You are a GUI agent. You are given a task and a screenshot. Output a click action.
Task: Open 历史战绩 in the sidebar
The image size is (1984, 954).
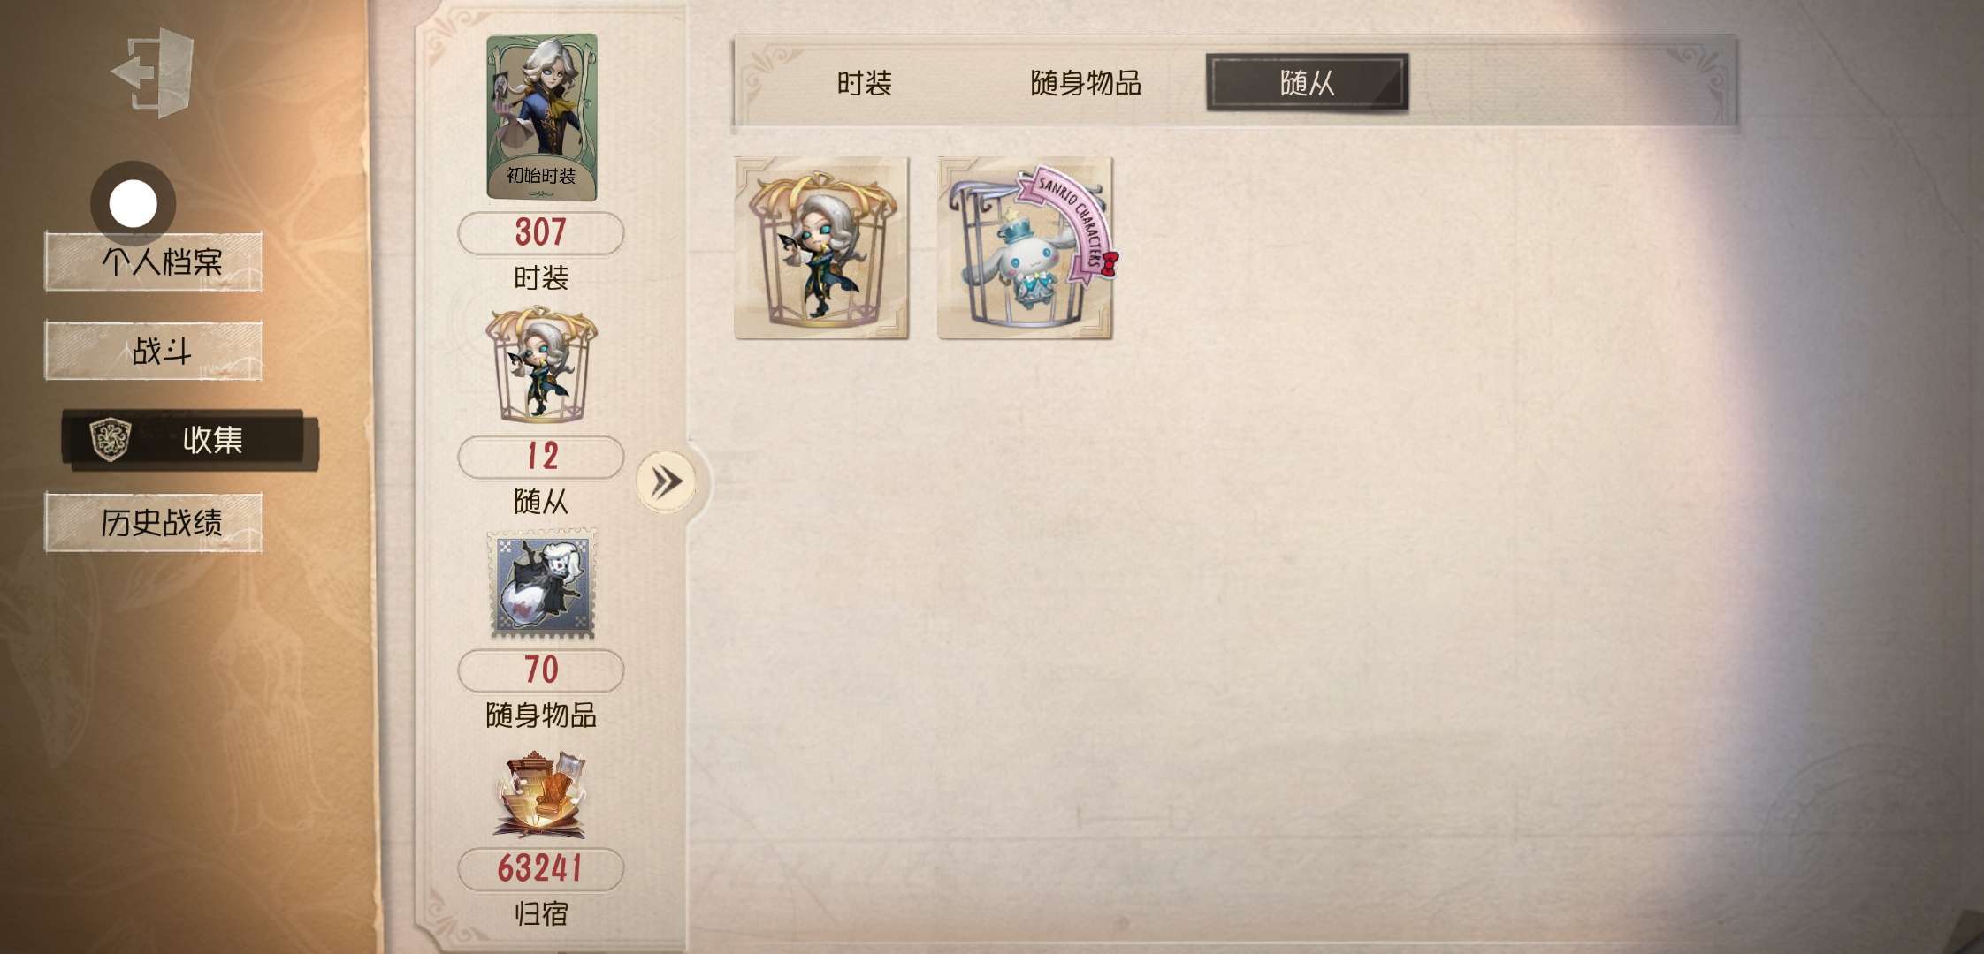click(x=154, y=523)
